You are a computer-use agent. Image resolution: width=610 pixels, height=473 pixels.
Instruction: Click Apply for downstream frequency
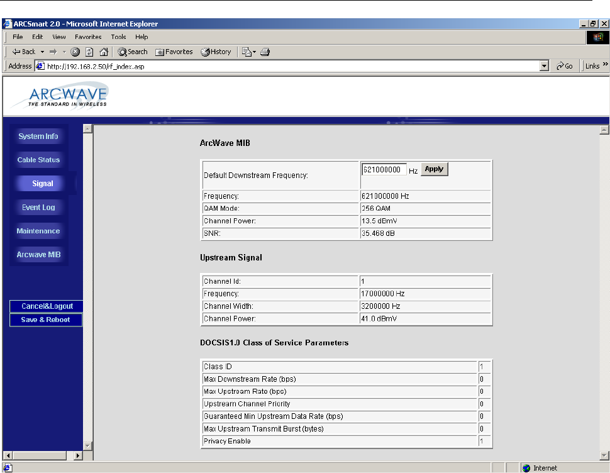coord(434,169)
